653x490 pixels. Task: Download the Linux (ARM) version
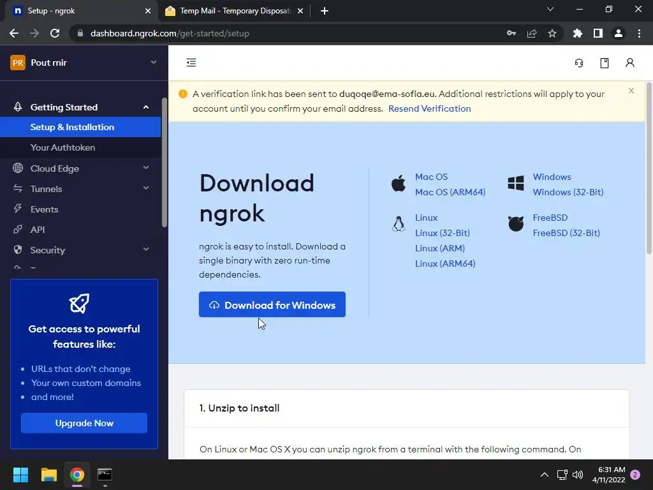click(440, 248)
